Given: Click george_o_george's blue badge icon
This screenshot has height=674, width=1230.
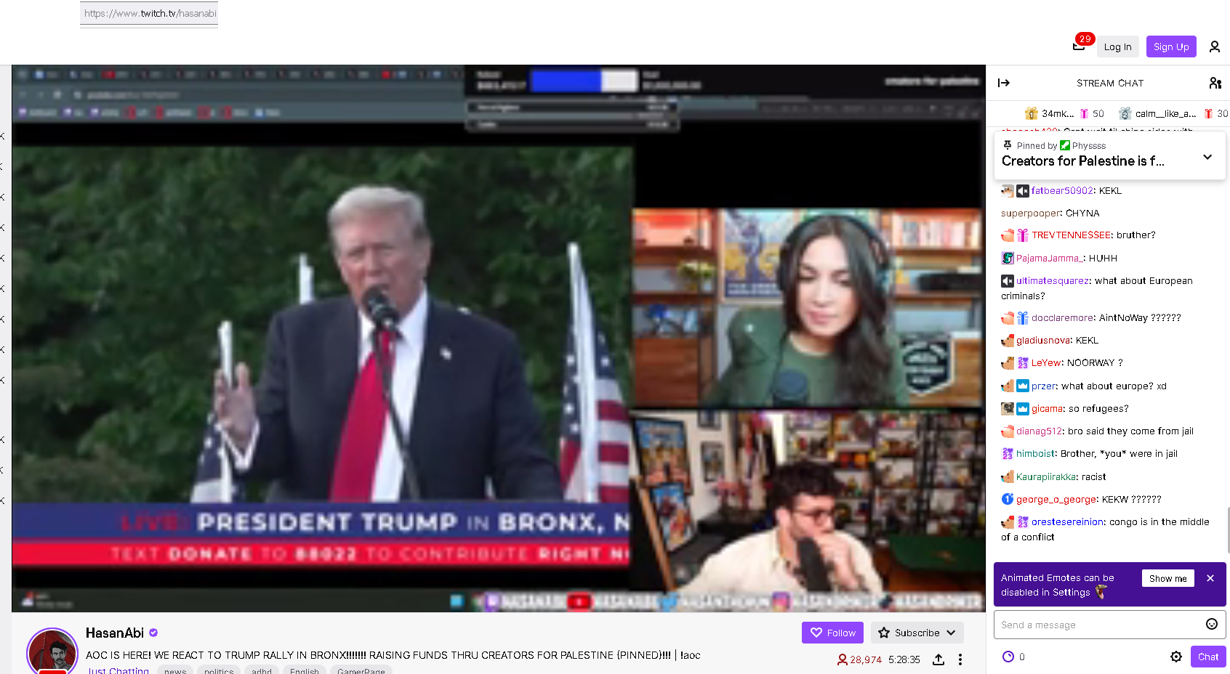Looking at the screenshot, I should pyautogui.click(x=1008, y=499).
